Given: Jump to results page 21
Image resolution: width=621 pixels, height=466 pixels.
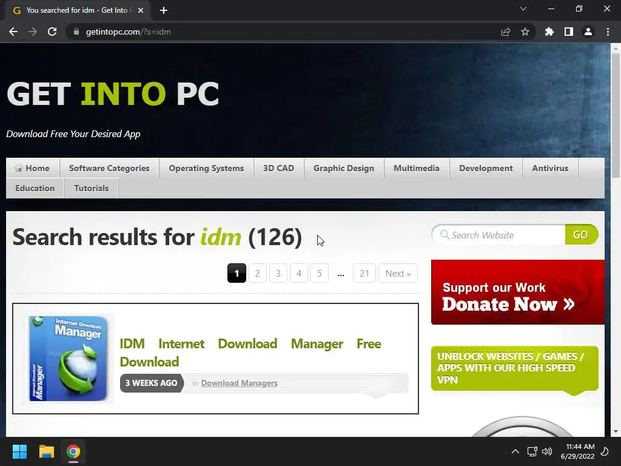Looking at the screenshot, I should click(364, 274).
